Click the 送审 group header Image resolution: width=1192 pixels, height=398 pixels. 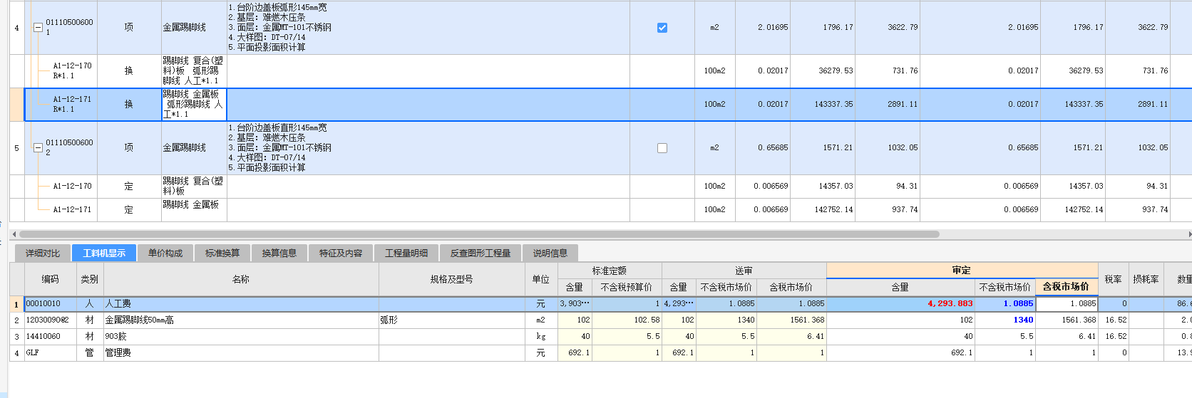click(744, 271)
